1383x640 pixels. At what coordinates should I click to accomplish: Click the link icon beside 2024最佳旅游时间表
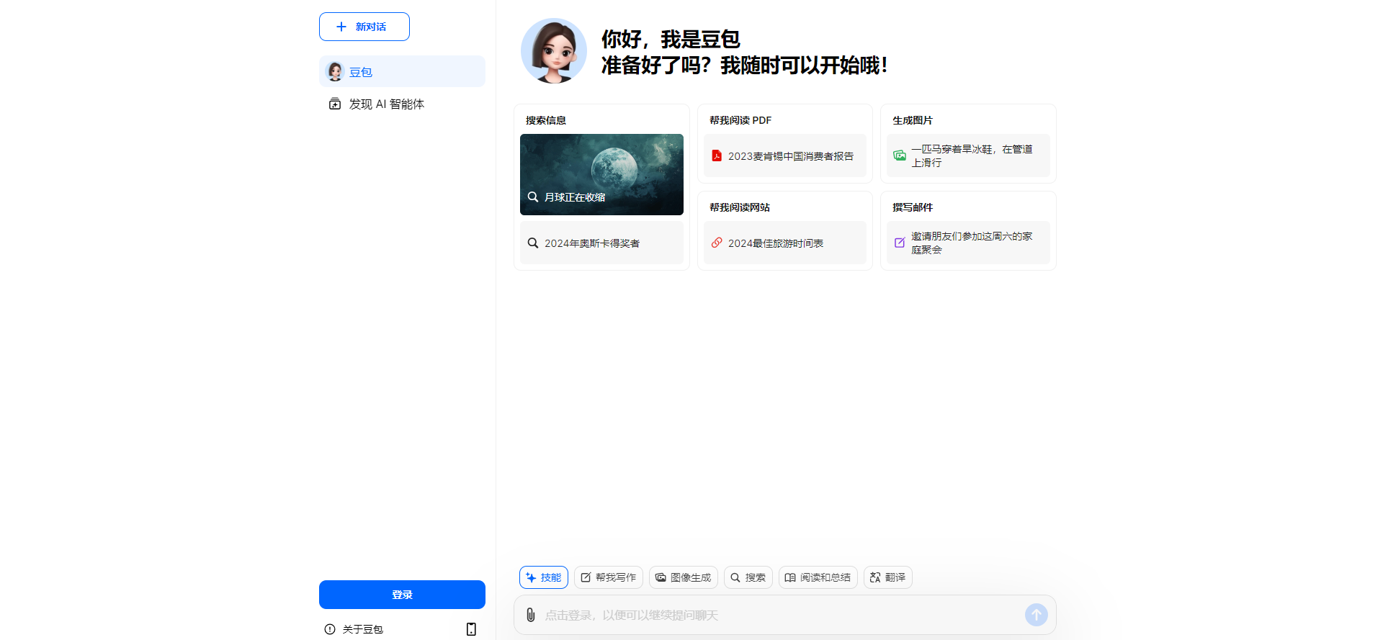(717, 243)
